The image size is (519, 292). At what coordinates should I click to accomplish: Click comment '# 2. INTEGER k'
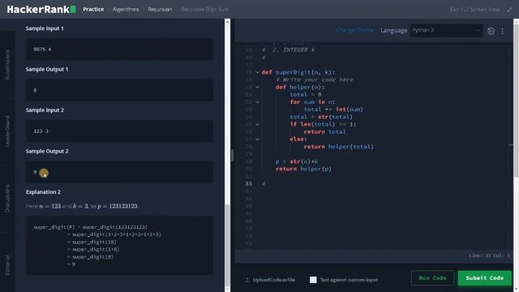point(289,50)
